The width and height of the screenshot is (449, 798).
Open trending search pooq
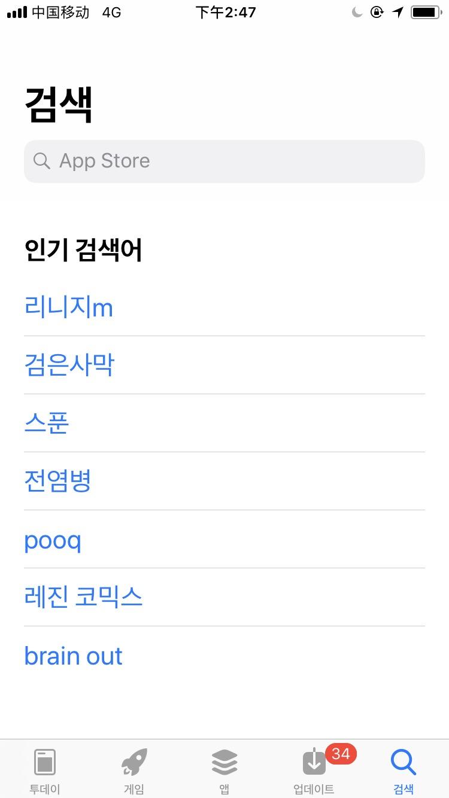coord(53,541)
